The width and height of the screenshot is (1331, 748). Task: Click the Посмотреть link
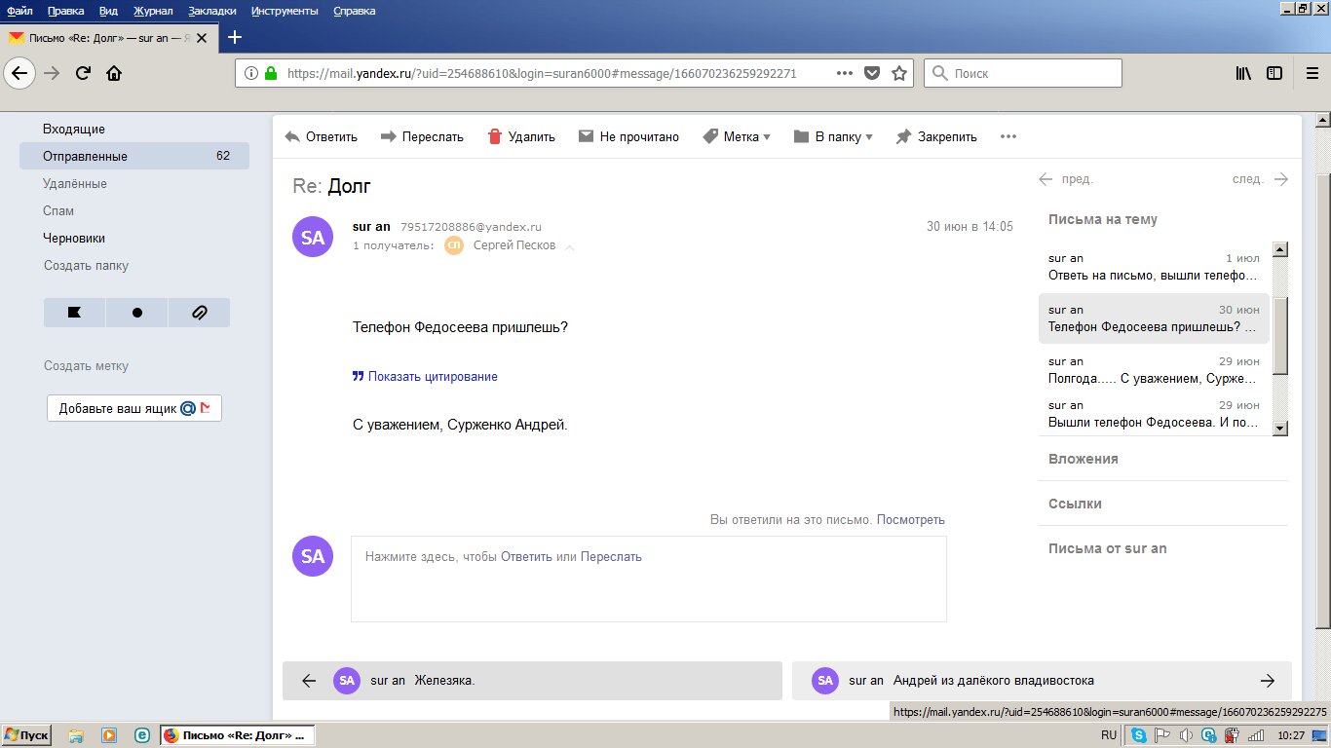pyautogui.click(x=910, y=520)
